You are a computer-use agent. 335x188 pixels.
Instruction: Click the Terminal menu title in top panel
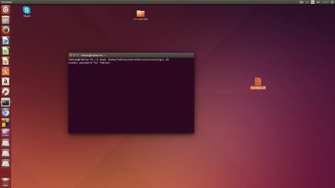pyautogui.click(x=6, y=2)
